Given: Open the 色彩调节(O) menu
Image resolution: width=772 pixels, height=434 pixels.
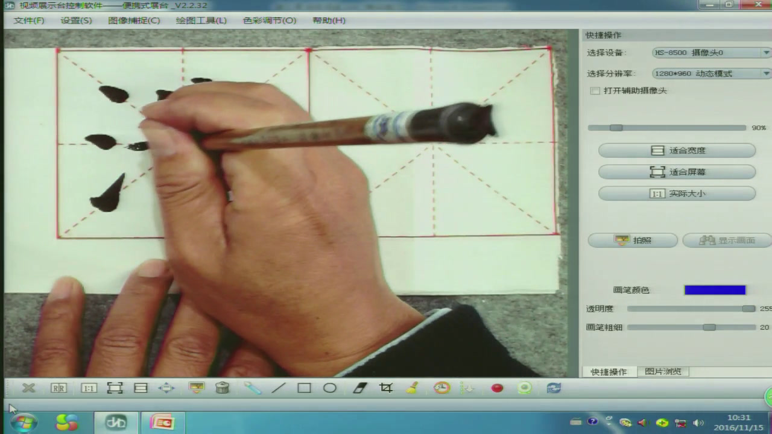Looking at the screenshot, I should [270, 20].
